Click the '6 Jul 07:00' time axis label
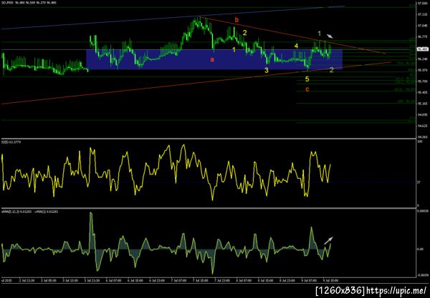 pos(113,281)
